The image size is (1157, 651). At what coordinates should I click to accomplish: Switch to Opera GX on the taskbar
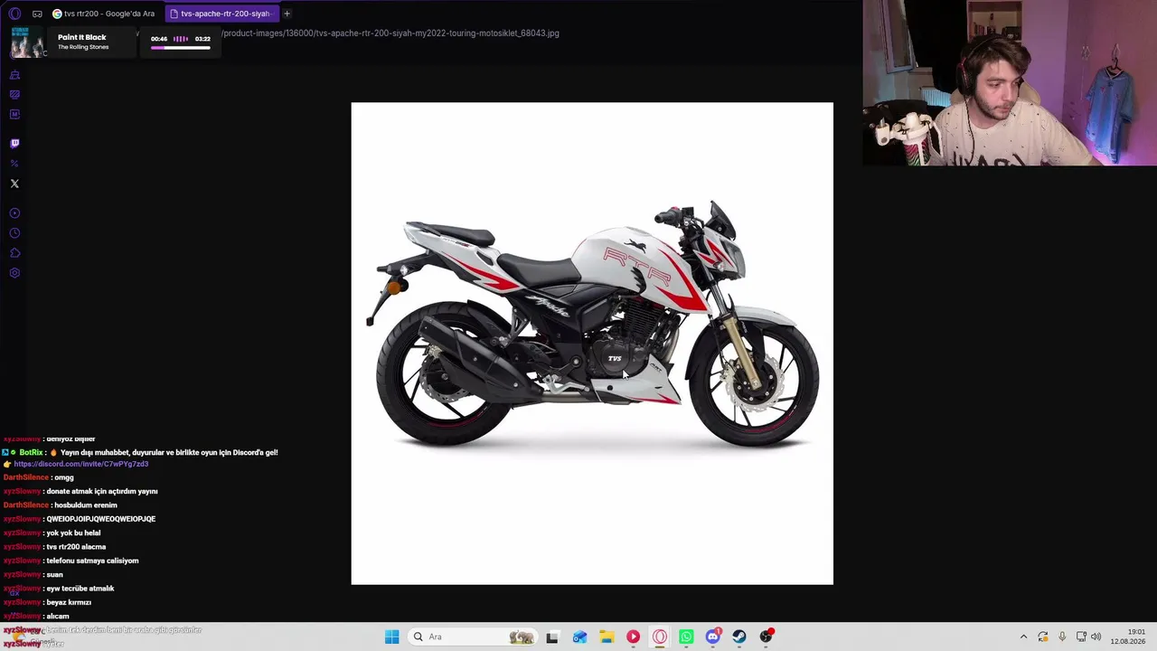point(660,637)
